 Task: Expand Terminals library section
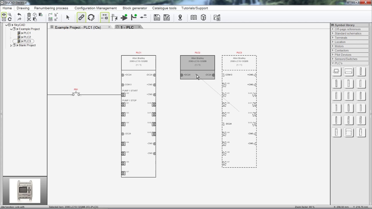pyautogui.click(x=350, y=38)
